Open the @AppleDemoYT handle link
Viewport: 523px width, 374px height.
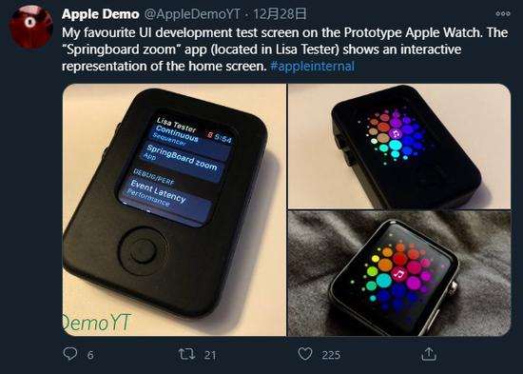pyautogui.click(x=192, y=14)
